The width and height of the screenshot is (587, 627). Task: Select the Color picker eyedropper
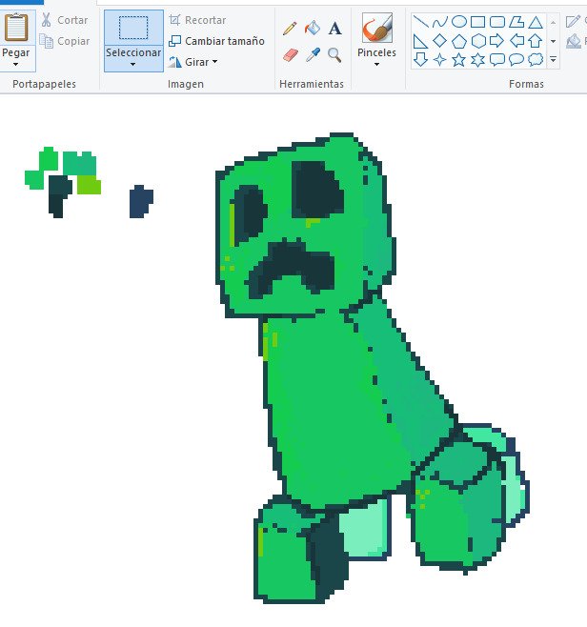coord(313,54)
